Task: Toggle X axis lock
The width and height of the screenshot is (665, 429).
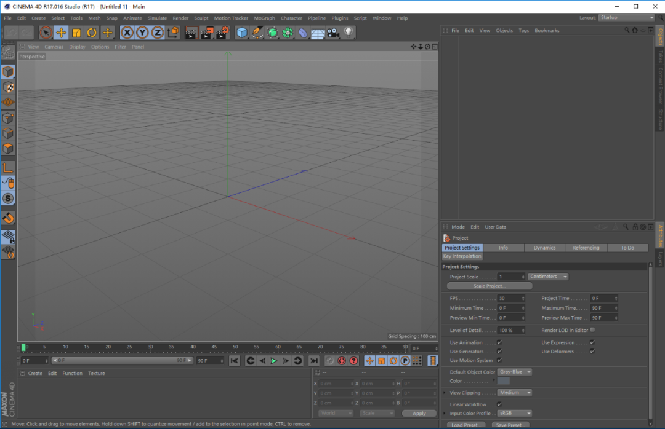Action: click(127, 33)
